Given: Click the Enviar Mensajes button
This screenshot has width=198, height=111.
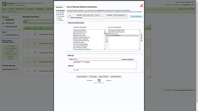Looking at the screenshot, I should point(136,16).
